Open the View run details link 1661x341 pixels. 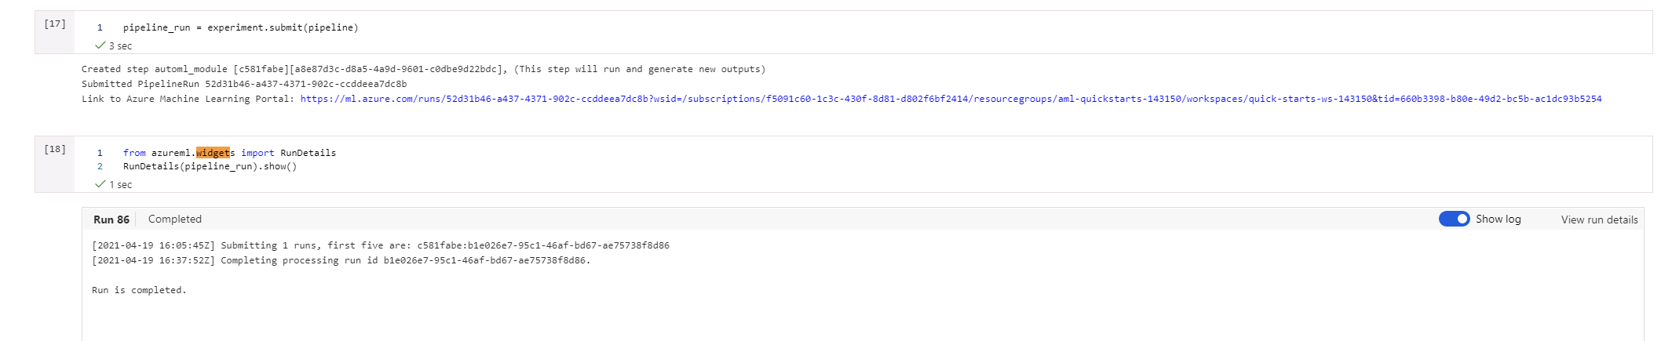coord(1599,219)
